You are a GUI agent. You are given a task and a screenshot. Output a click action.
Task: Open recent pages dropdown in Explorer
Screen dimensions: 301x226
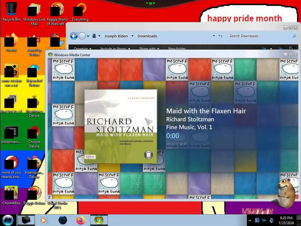(88, 36)
